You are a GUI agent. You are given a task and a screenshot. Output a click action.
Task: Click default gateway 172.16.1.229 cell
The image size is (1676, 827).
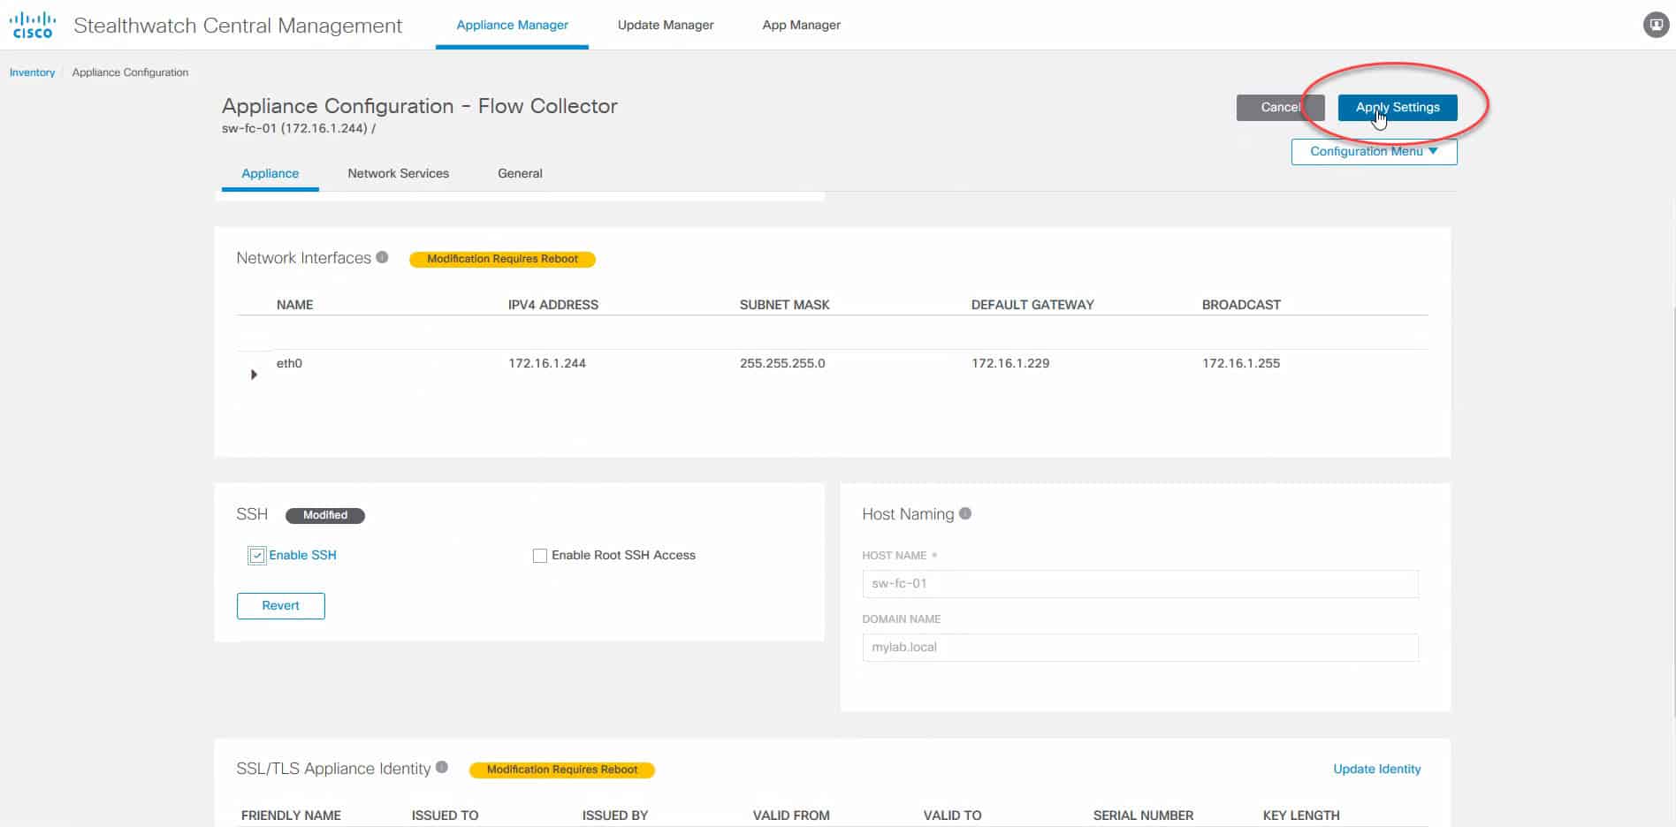click(x=1010, y=363)
